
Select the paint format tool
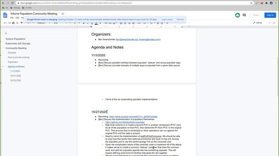click(x=21, y=23)
